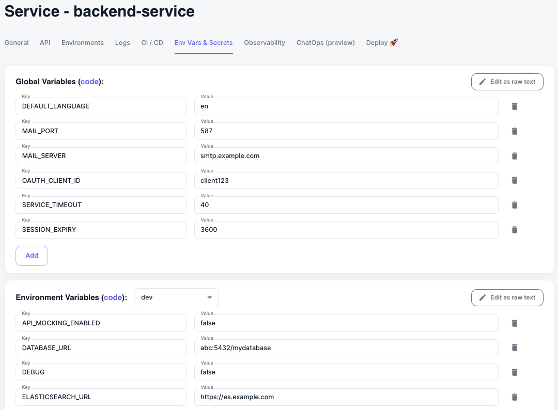The width and height of the screenshot is (558, 410).
Task: Open the Global Variables code link
Action: (x=90, y=82)
